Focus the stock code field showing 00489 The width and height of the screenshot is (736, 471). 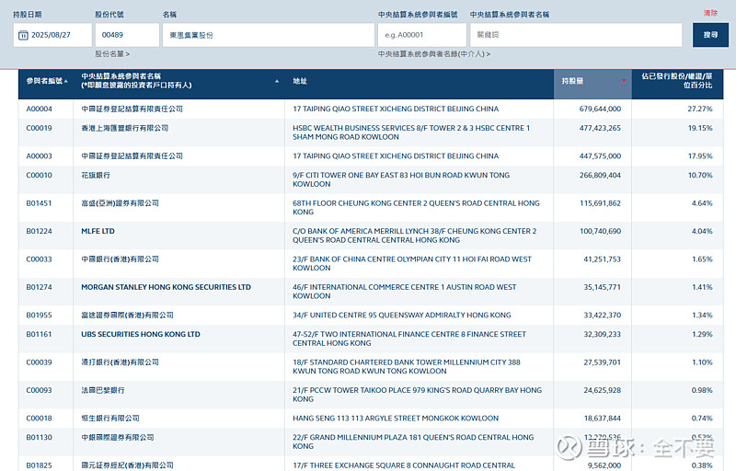127,35
